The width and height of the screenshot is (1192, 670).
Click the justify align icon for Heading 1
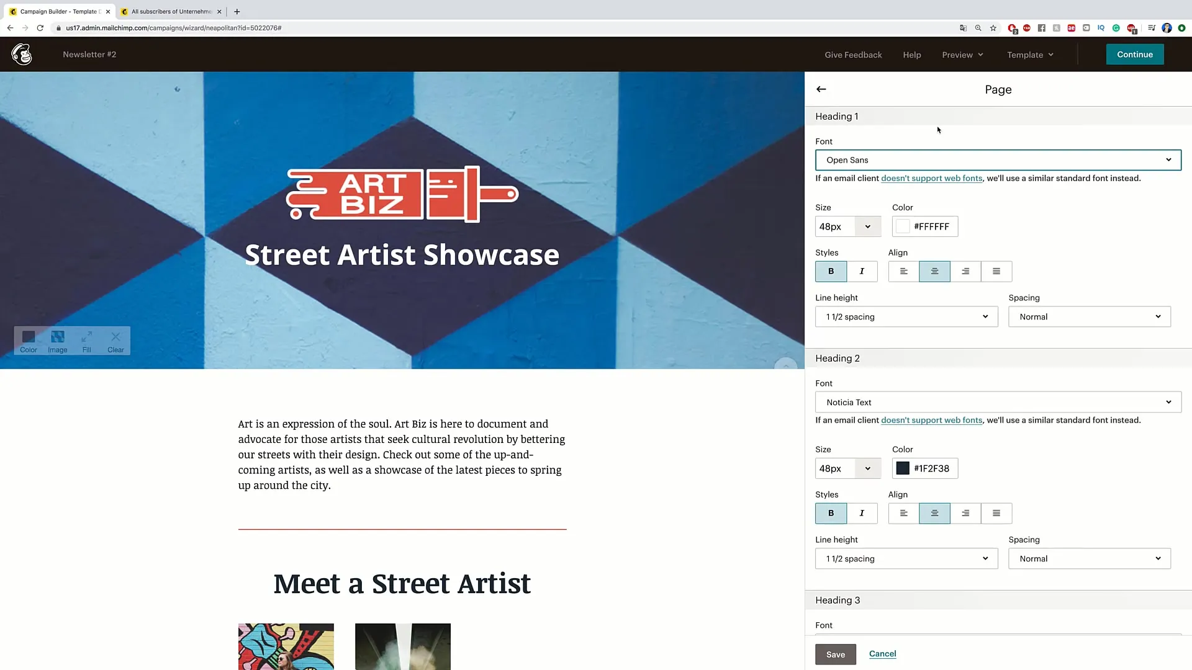tap(996, 270)
